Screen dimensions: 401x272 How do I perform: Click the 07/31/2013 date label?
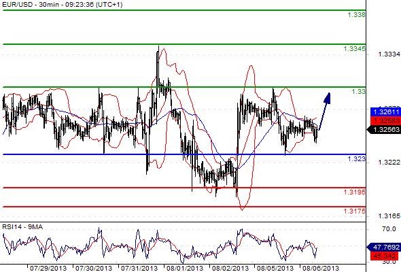tap(139, 269)
